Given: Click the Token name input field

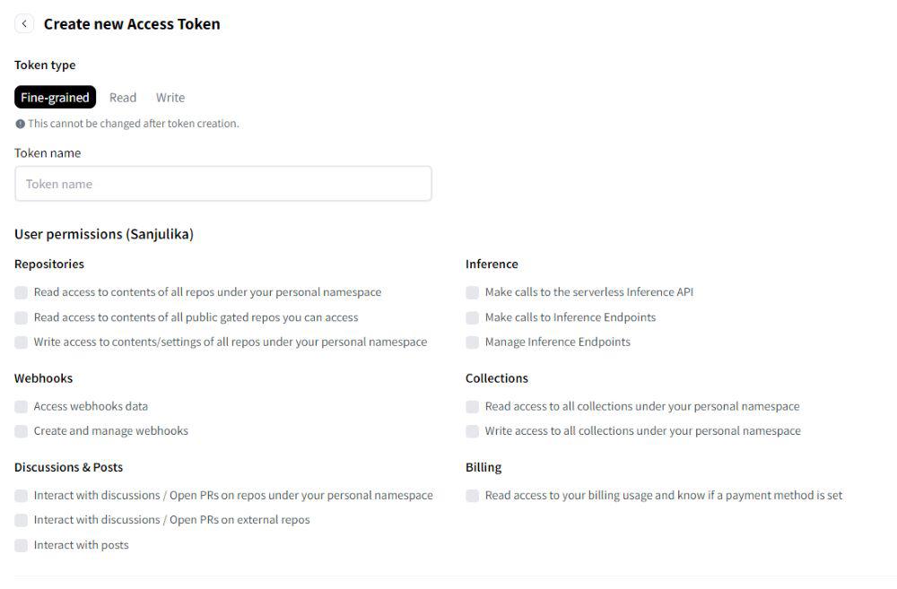Looking at the screenshot, I should [x=222, y=184].
